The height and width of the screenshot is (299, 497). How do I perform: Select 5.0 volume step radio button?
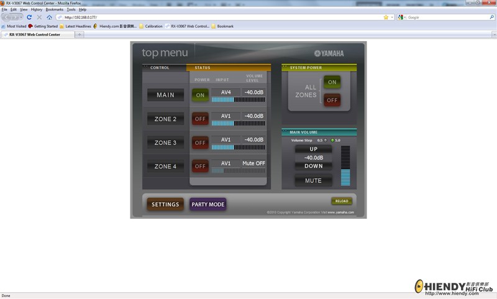332,140
